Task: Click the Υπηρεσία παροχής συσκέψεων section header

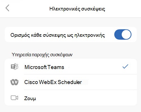Action: coord(42,55)
